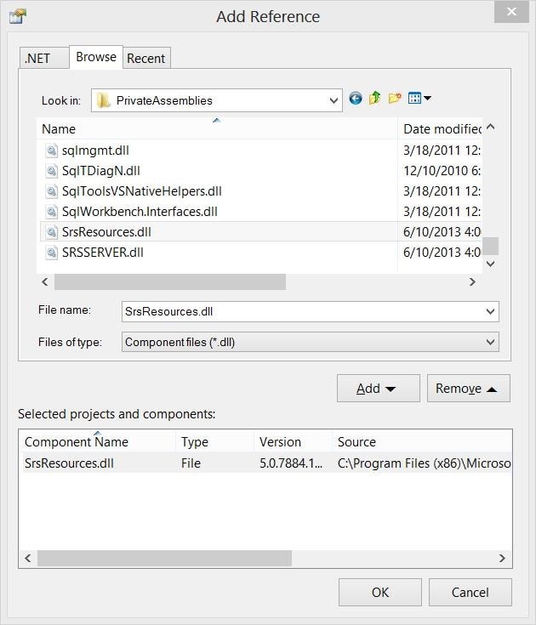
Task: Click the Add button
Action: coord(379,389)
